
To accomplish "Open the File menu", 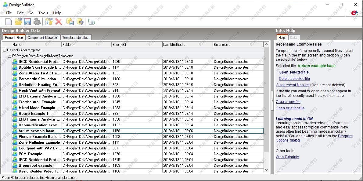I will pos(9,13).
